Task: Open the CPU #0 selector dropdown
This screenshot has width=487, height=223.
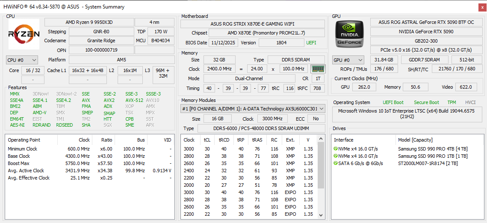Action: tap(22, 60)
